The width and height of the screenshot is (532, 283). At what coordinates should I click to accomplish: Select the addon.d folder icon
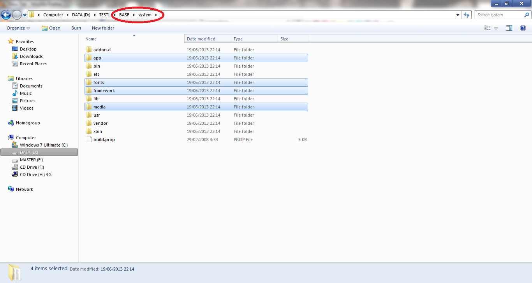pos(89,50)
